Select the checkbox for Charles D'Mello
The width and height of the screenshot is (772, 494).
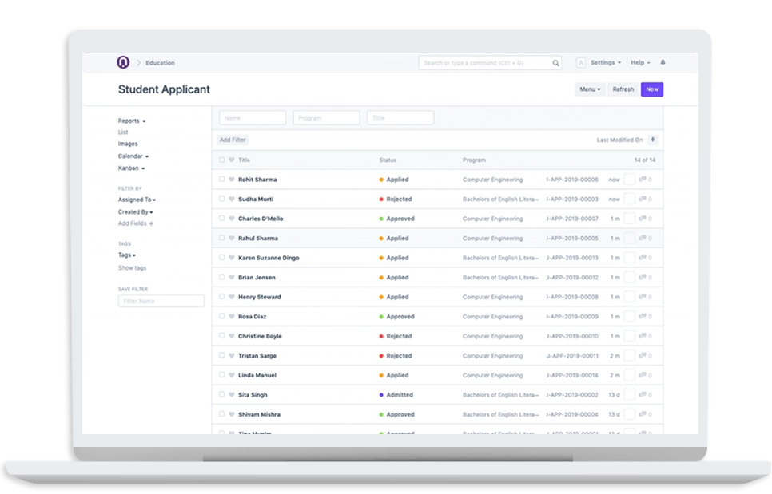click(x=222, y=219)
